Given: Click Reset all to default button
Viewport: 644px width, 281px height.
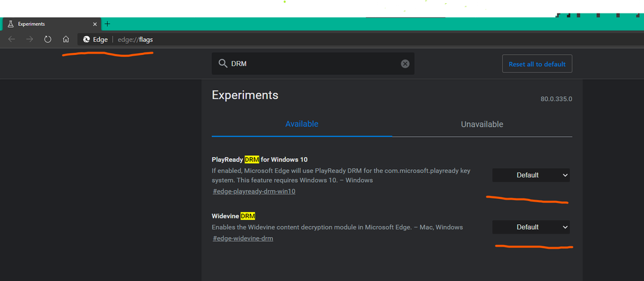Looking at the screenshot, I should [x=537, y=64].
